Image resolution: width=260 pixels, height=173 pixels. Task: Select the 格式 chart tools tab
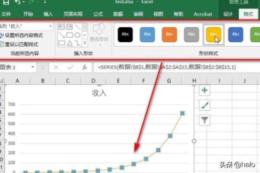click(x=248, y=14)
